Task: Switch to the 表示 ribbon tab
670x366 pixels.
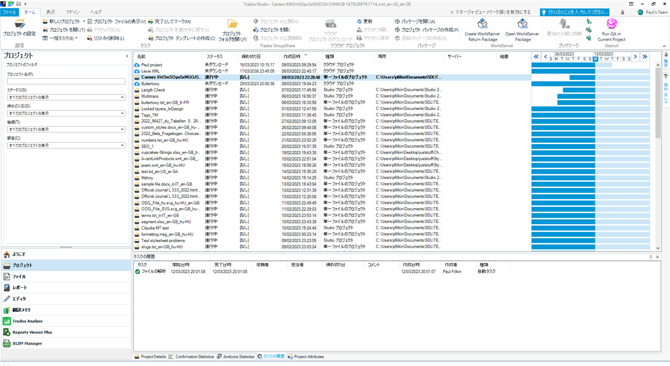Action: pyautogui.click(x=50, y=11)
